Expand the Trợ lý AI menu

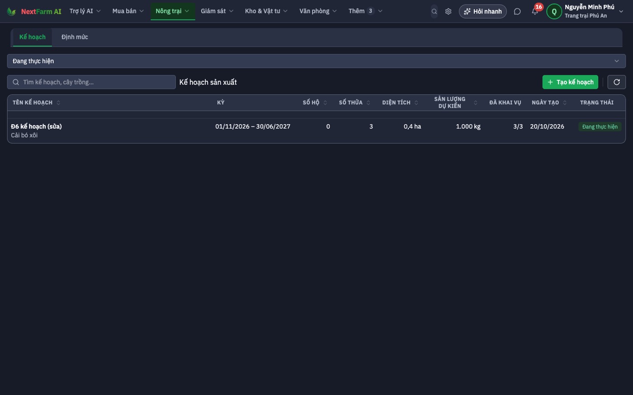(85, 11)
